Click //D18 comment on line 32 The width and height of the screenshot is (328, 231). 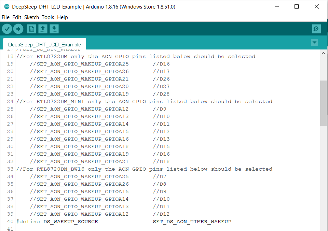click(x=161, y=162)
